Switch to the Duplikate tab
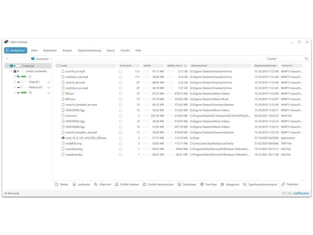The width and height of the screenshot is (313, 235). click(290, 184)
